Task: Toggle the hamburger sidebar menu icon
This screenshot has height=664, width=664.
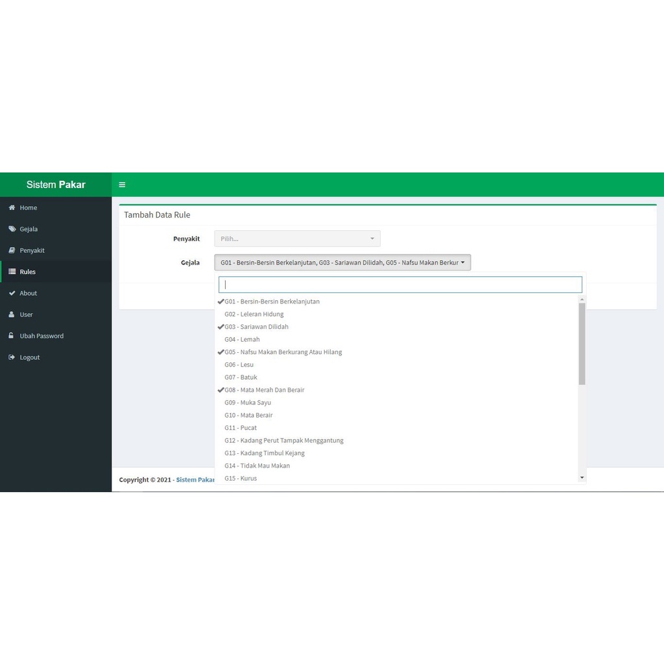Action: coord(122,185)
